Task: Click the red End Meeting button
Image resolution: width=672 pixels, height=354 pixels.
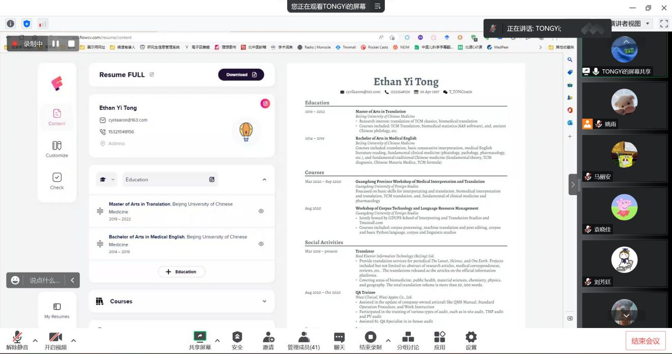Action: point(645,341)
